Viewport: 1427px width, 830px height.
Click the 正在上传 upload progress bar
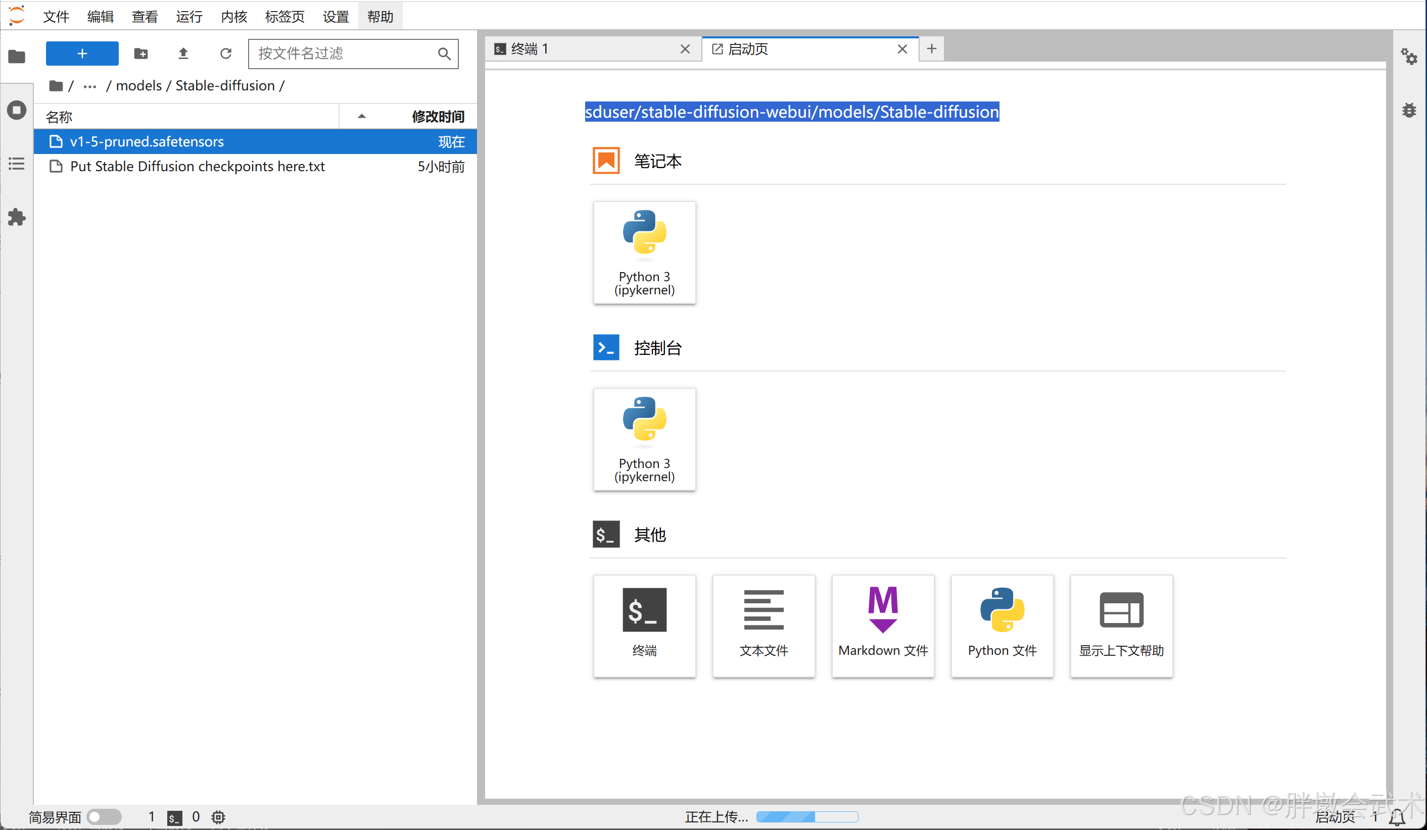pyautogui.click(x=806, y=816)
